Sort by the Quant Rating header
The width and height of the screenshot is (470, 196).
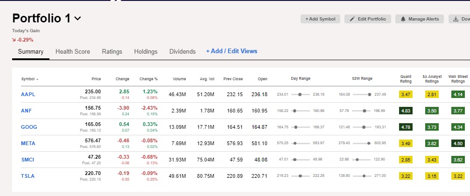[x=406, y=79]
